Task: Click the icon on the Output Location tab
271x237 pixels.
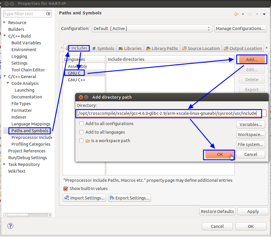Action: (226, 48)
